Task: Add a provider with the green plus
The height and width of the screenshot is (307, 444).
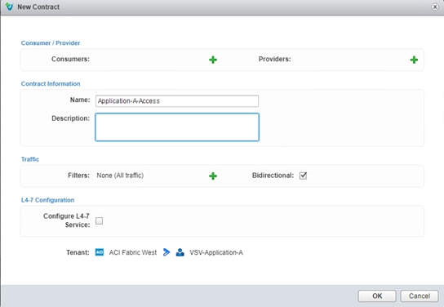Action: pos(414,60)
